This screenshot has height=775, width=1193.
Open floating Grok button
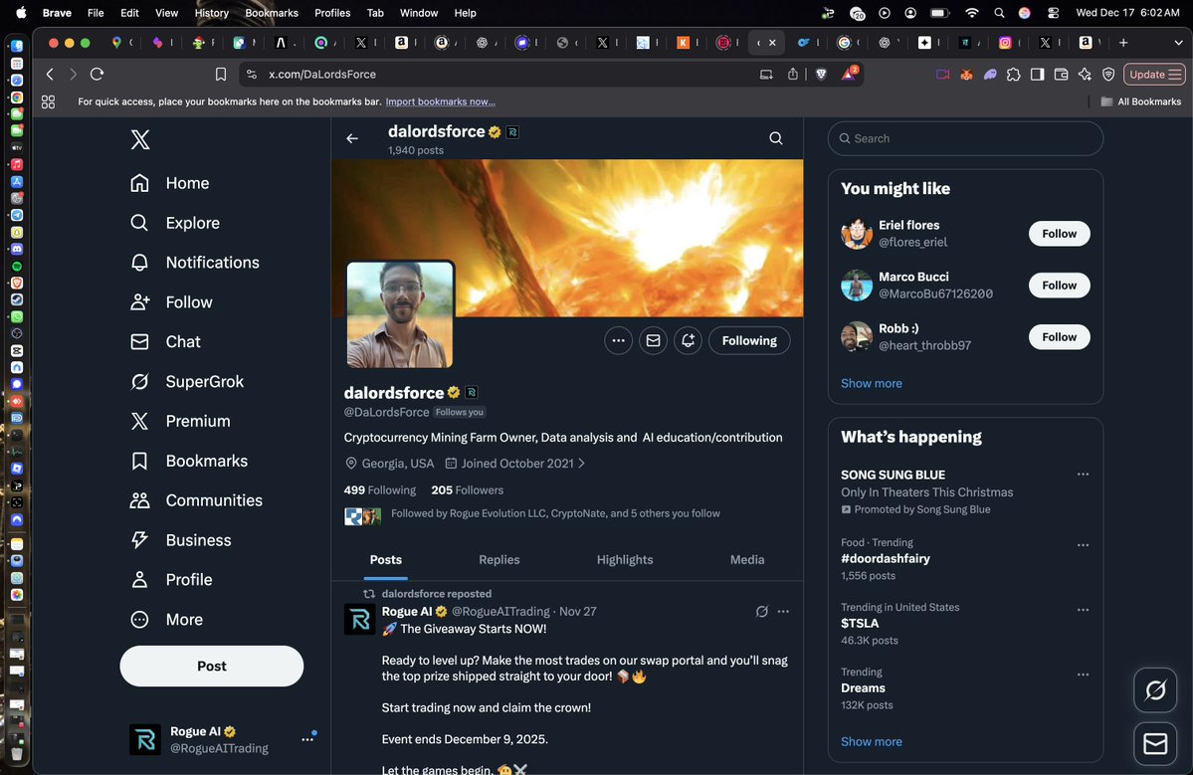(x=1155, y=690)
